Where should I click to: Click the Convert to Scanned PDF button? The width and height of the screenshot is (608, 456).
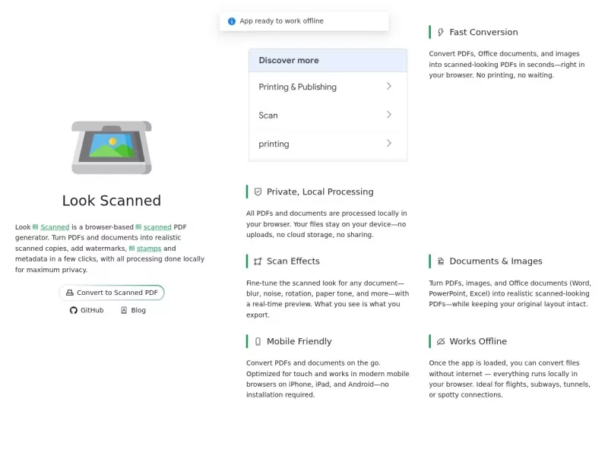coord(112,293)
